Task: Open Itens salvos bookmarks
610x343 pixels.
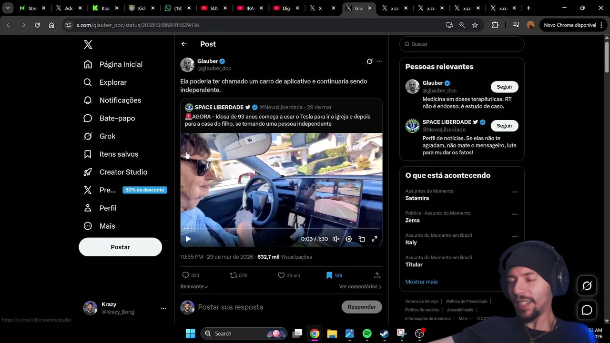Action: (111, 154)
